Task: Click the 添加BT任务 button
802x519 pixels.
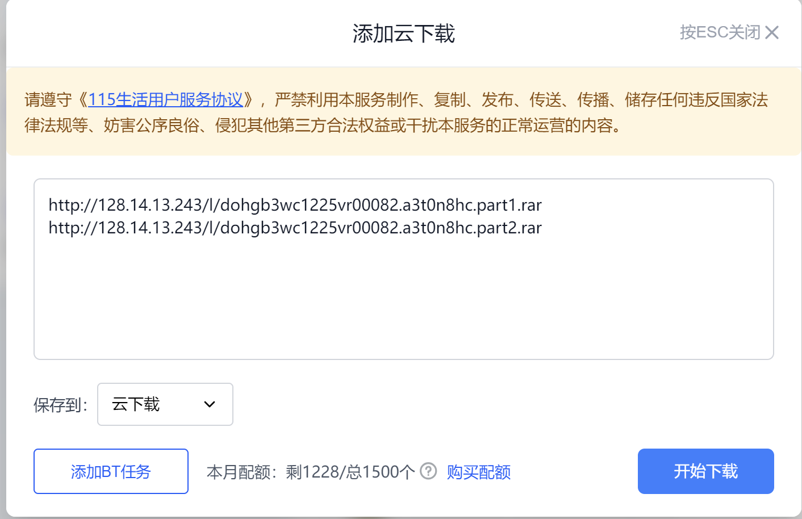Action: pos(111,471)
